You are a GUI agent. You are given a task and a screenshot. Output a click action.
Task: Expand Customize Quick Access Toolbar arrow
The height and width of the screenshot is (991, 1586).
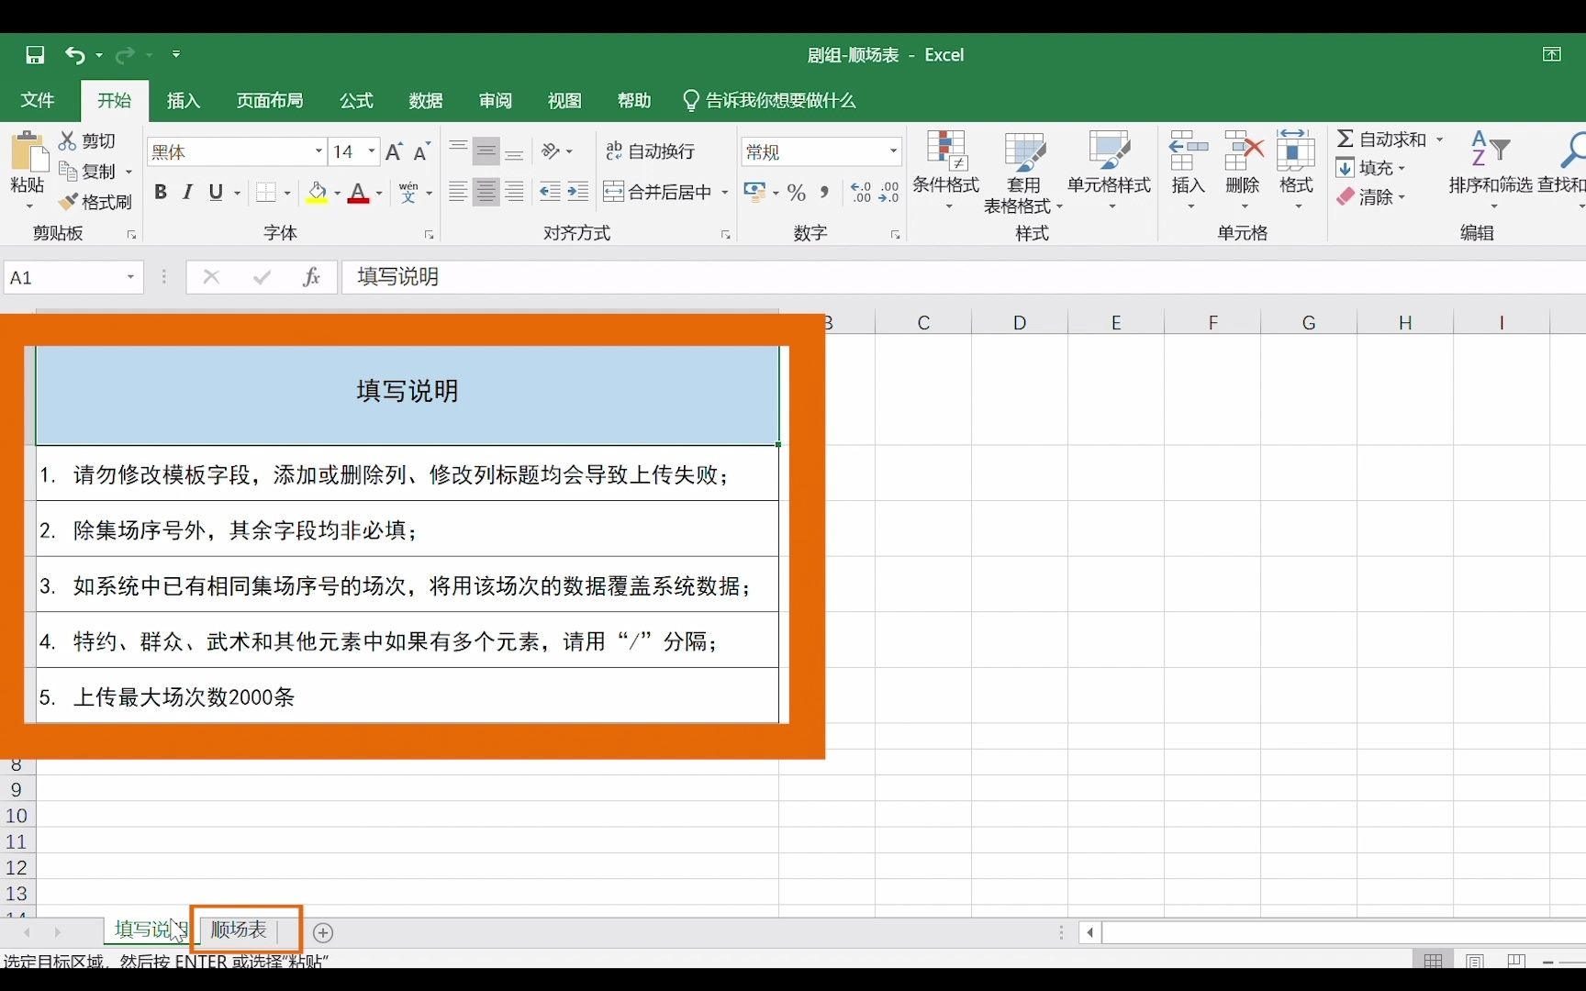click(176, 55)
